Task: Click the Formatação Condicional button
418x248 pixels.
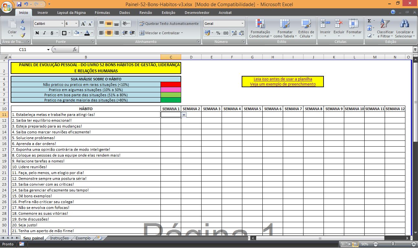Action: point(260,28)
